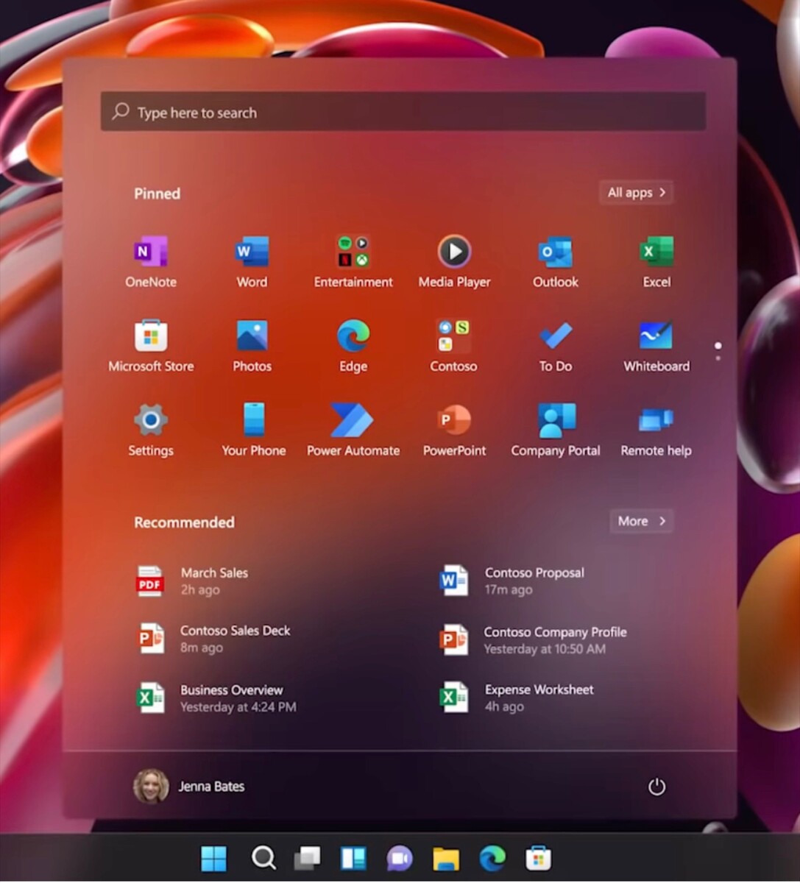Launch Word from pinned apps
This screenshot has width=800, height=883.
click(x=252, y=262)
